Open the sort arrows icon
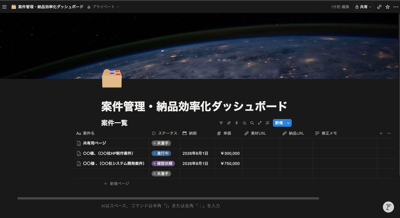 [x=229, y=123]
